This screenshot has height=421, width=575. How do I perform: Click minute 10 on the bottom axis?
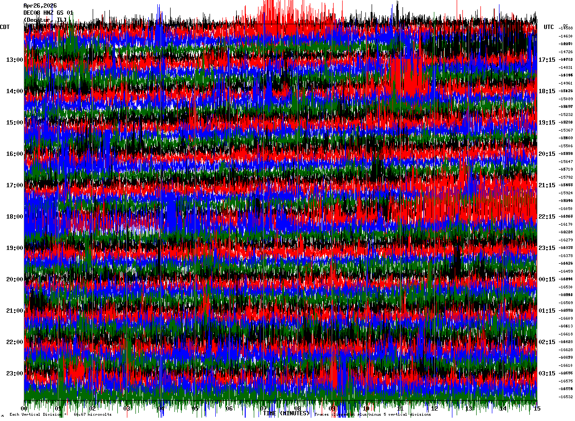pos(366,409)
